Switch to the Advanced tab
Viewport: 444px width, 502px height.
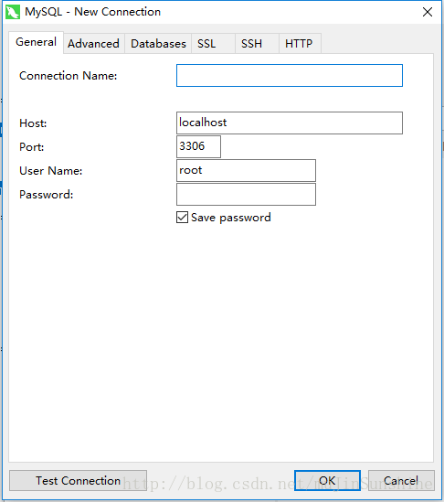[93, 44]
